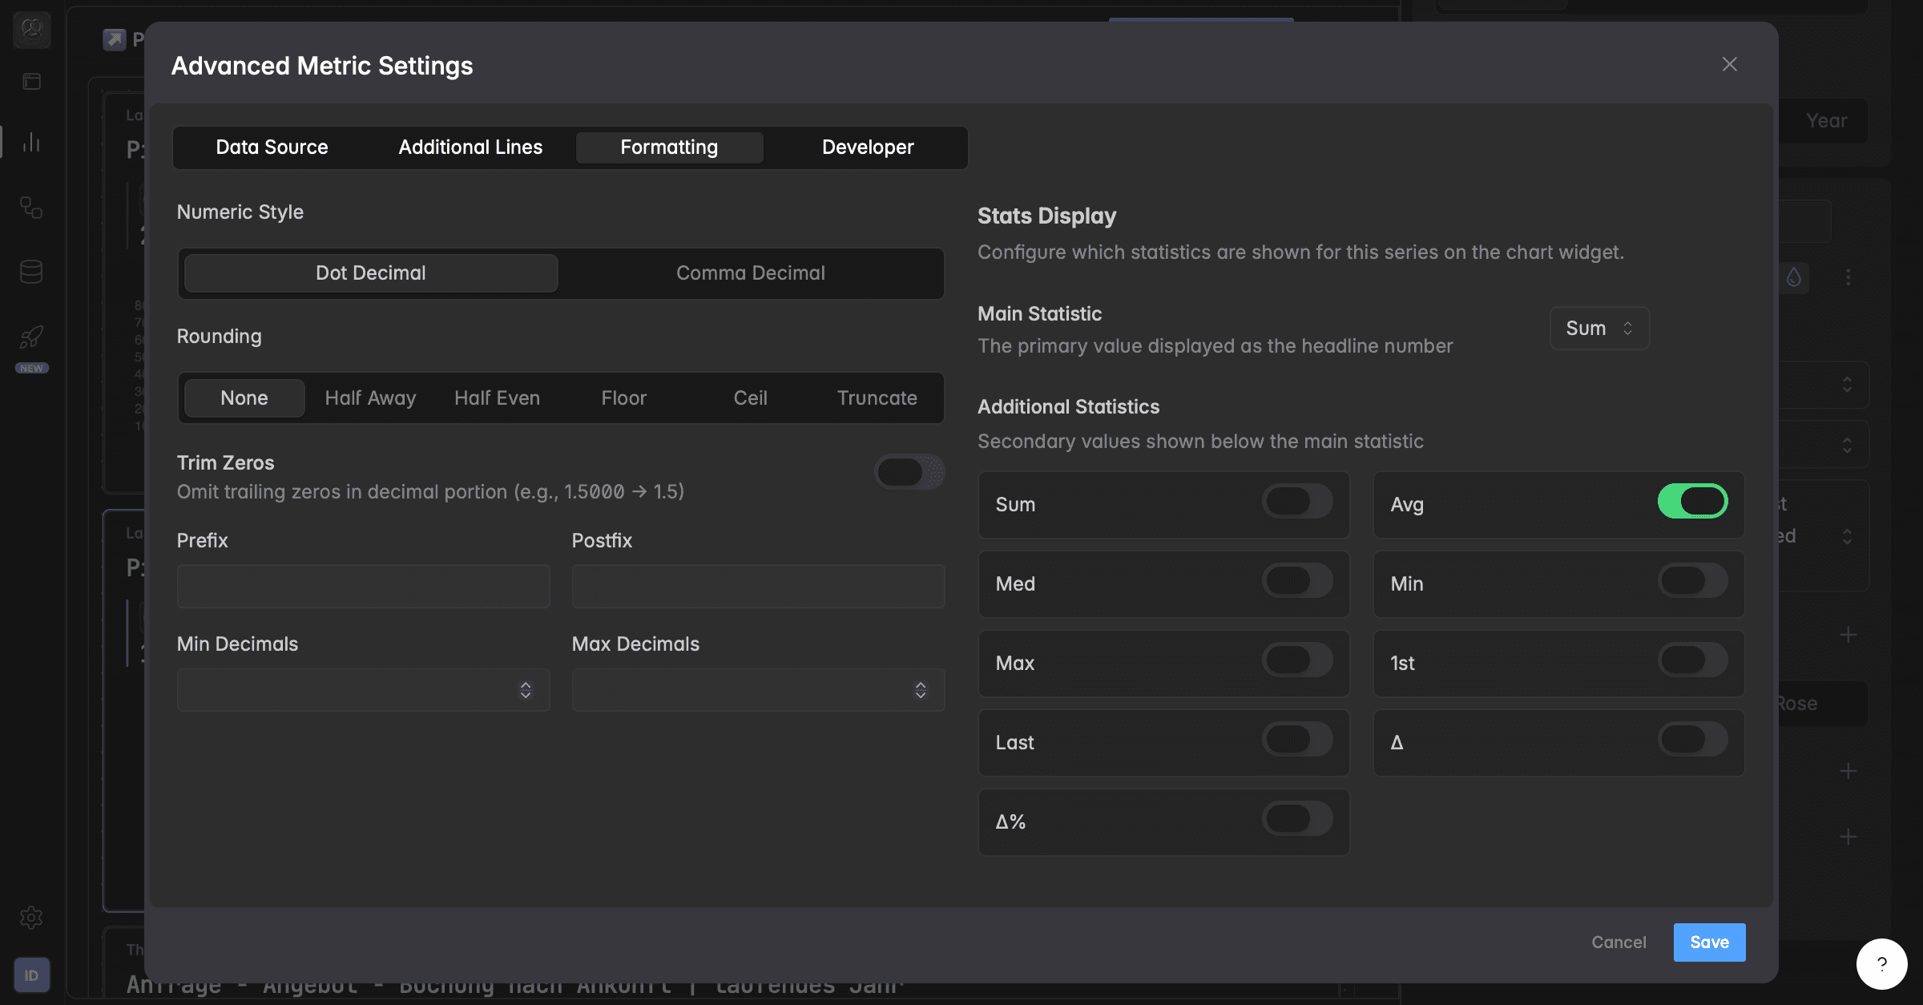This screenshot has height=1005, width=1923.
Task: Click the Year button behind dialog
Action: pos(1826,121)
